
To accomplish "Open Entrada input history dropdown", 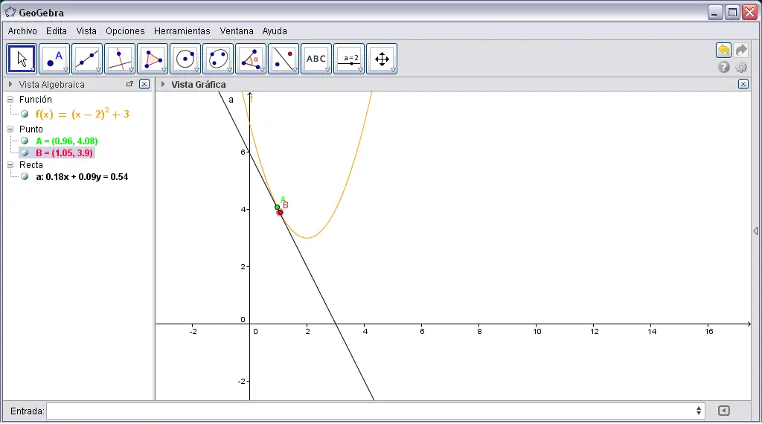I will pos(698,411).
